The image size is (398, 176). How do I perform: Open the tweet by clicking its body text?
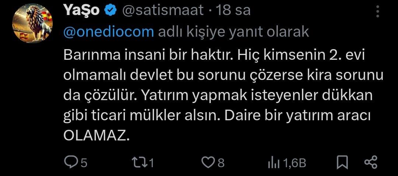point(223,96)
